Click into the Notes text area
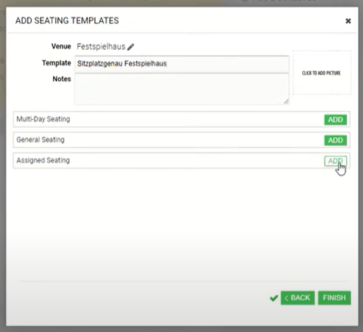 pos(181,89)
